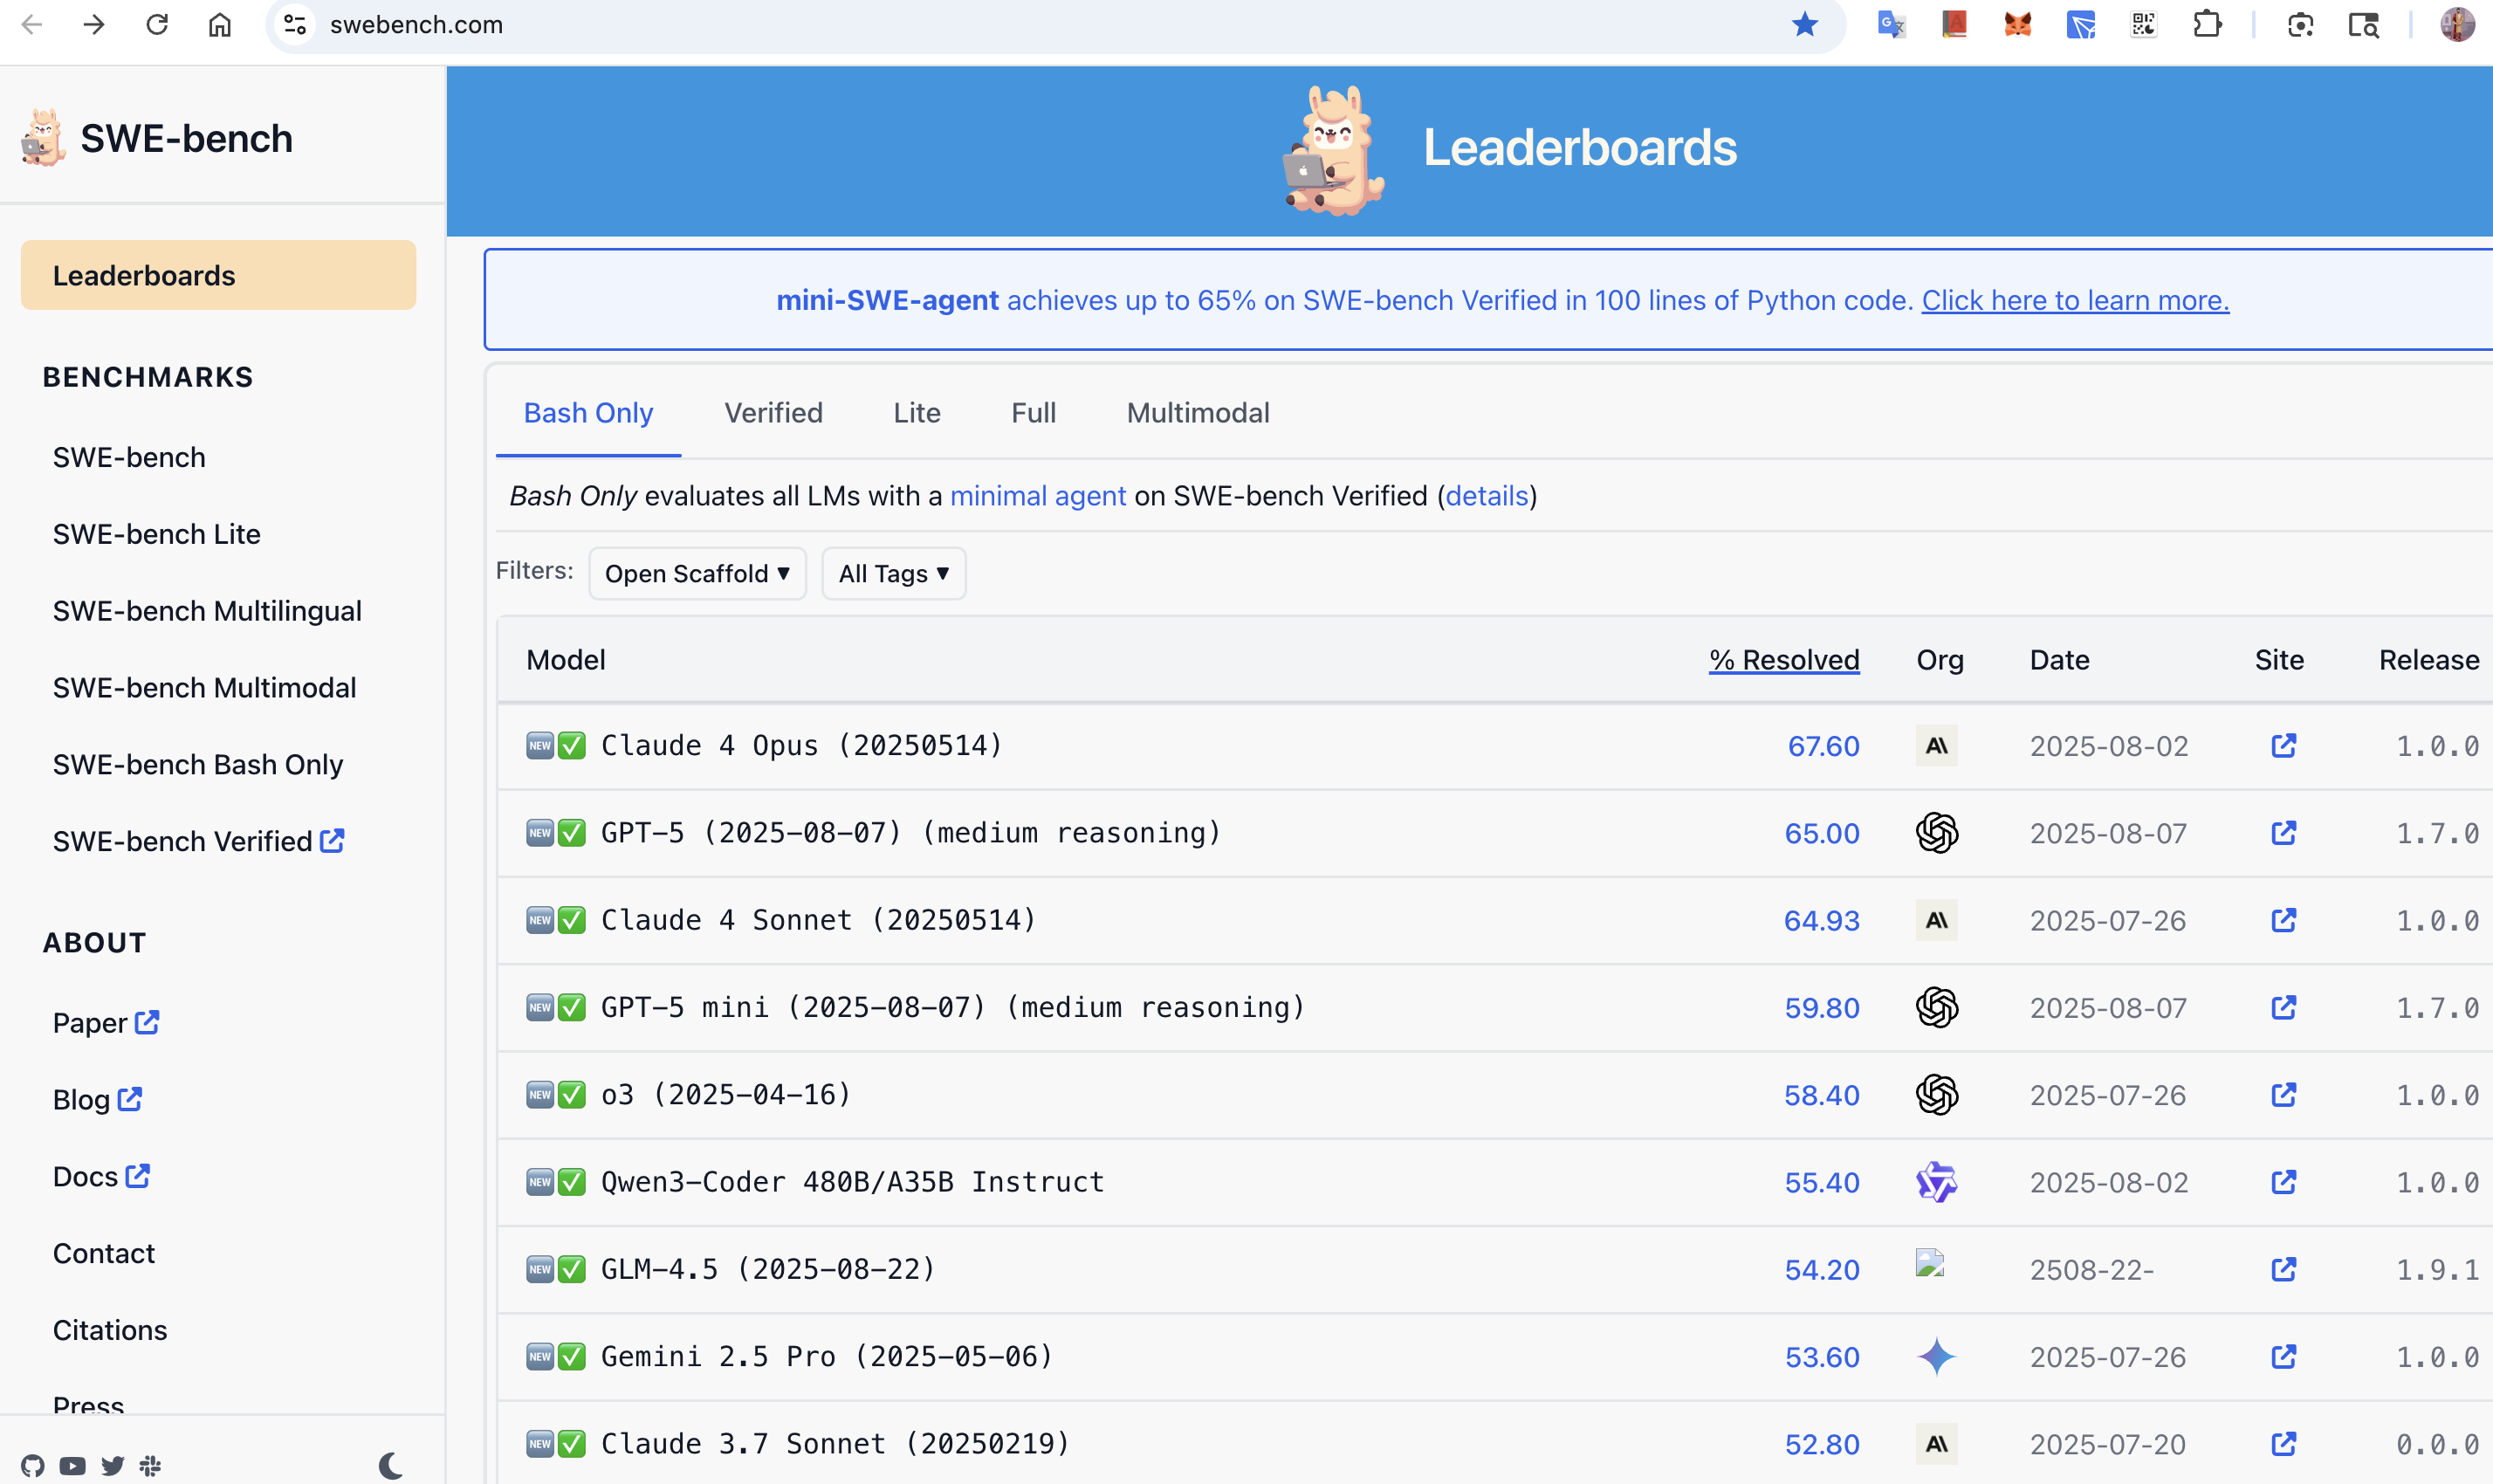Open the YouTube icon in the footer
2493x1484 pixels.
tap(74, 1466)
